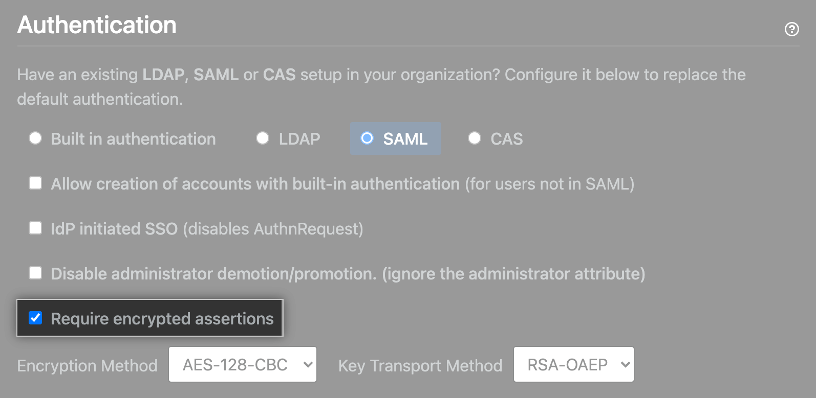
Task: Click the 'default authentication.' description line
Action: click(x=100, y=99)
